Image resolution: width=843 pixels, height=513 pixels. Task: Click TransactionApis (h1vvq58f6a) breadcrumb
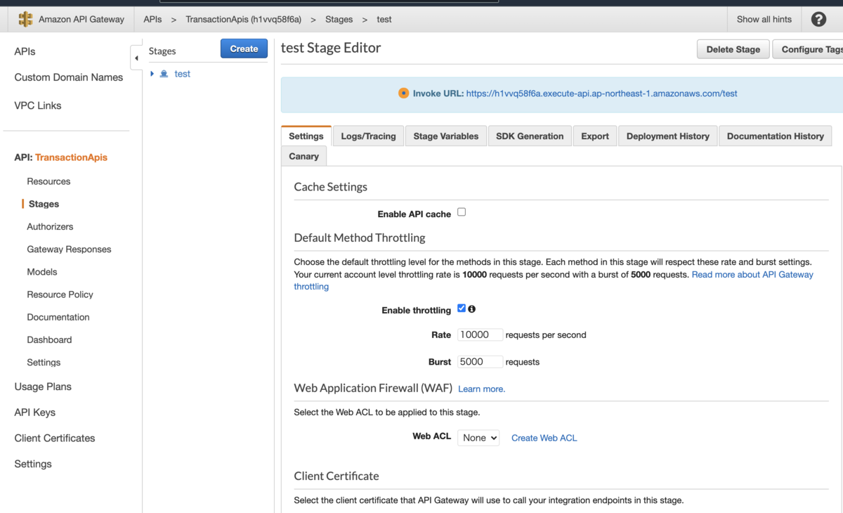point(243,20)
